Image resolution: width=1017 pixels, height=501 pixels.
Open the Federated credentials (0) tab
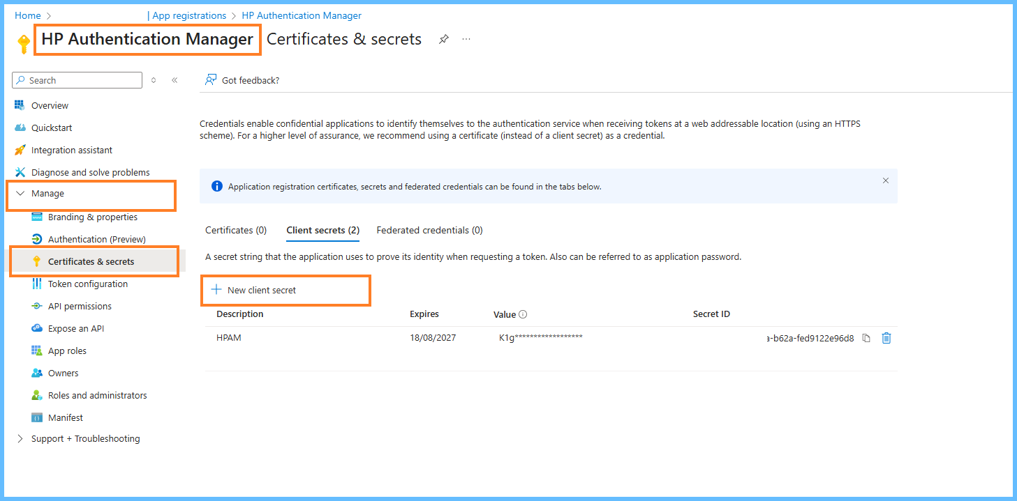[x=429, y=230]
